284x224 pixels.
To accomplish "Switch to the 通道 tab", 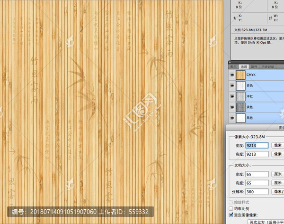I will tap(244, 67).
